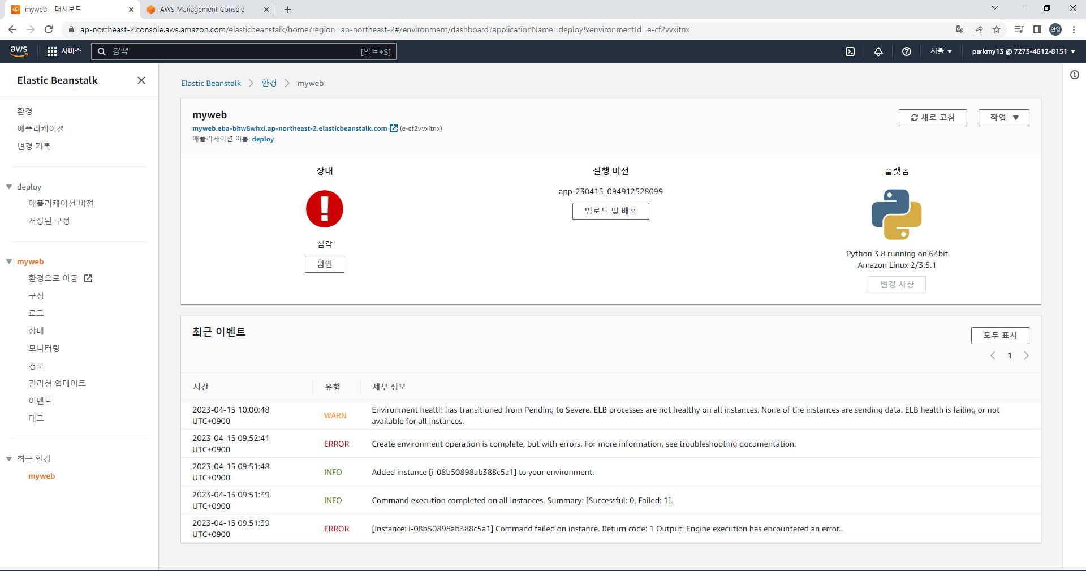The height and width of the screenshot is (571, 1086).
Task: Open the CloudShell terminal icon
Action: pyautogui.click(x=850, y=51)
